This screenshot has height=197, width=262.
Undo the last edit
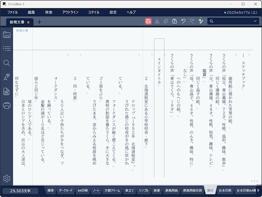[183, 21]
